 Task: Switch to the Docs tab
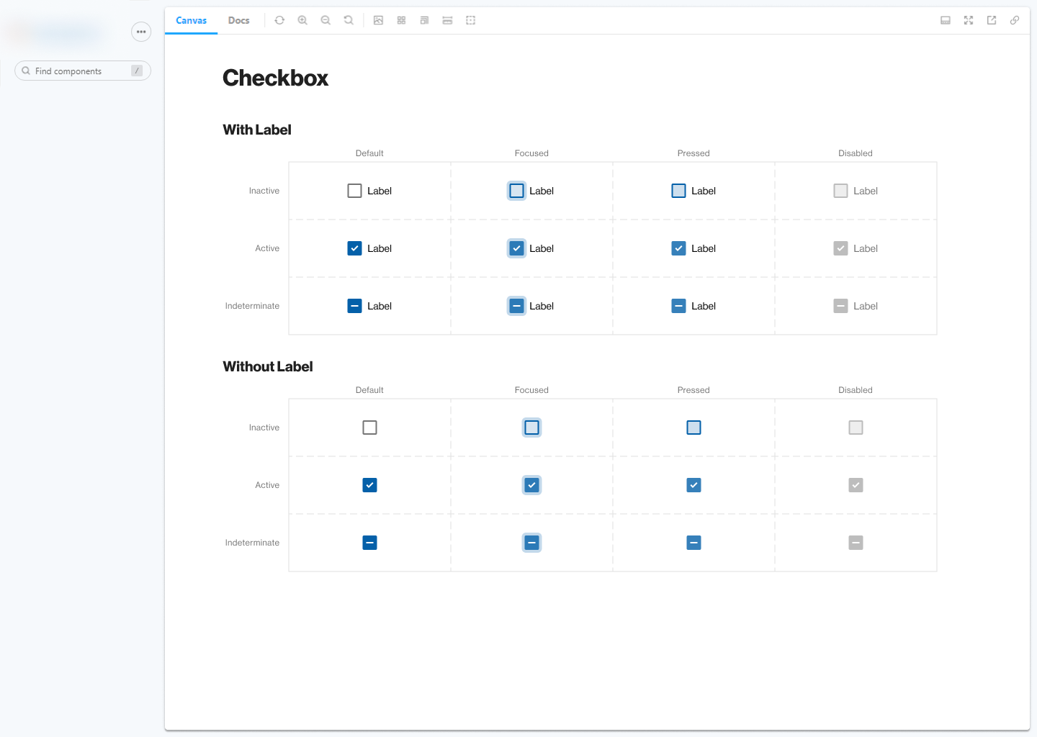click(x=239, y=20)
